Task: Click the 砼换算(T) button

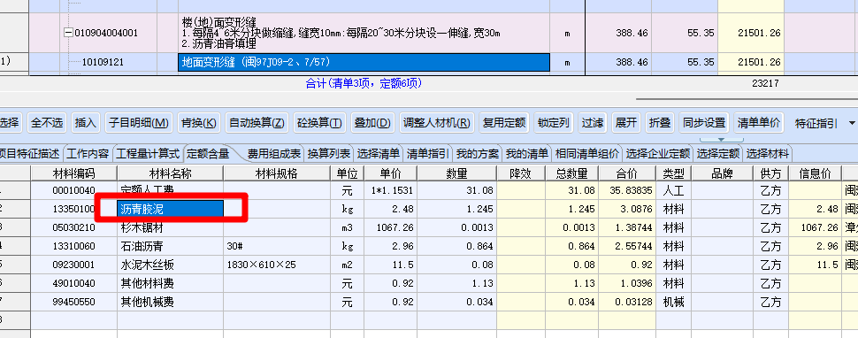Action: point(319,123)
